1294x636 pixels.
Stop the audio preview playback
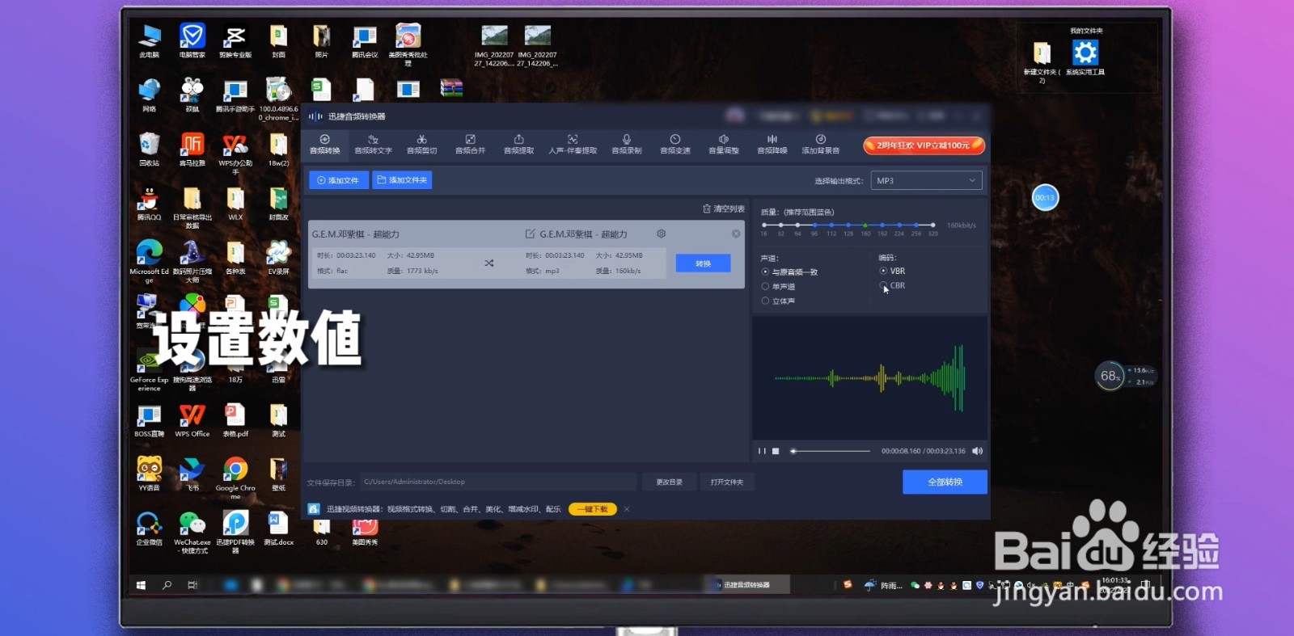[x=776, y=451]
